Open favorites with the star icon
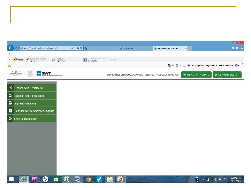251x188 pixels. click(x=237, y=48)
